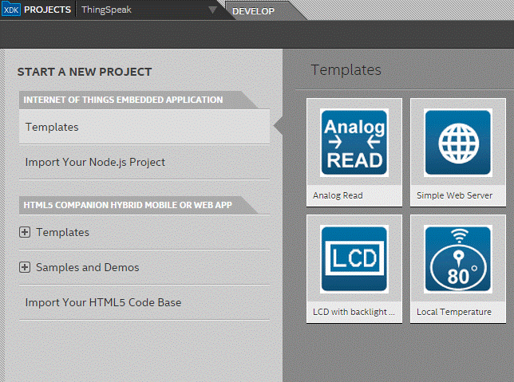Expand the Samples and Demos plus icon
The width and height of the screenshot is (514, 382).
pyautogui.click(x=25, y=267)
